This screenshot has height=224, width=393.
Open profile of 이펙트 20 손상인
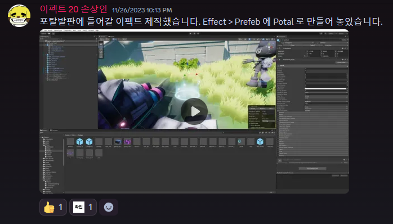pos(73,9)
